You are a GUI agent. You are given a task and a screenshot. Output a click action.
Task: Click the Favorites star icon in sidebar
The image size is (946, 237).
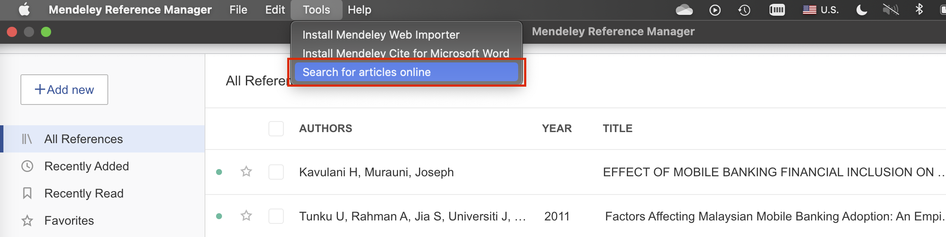click(27, 220)
